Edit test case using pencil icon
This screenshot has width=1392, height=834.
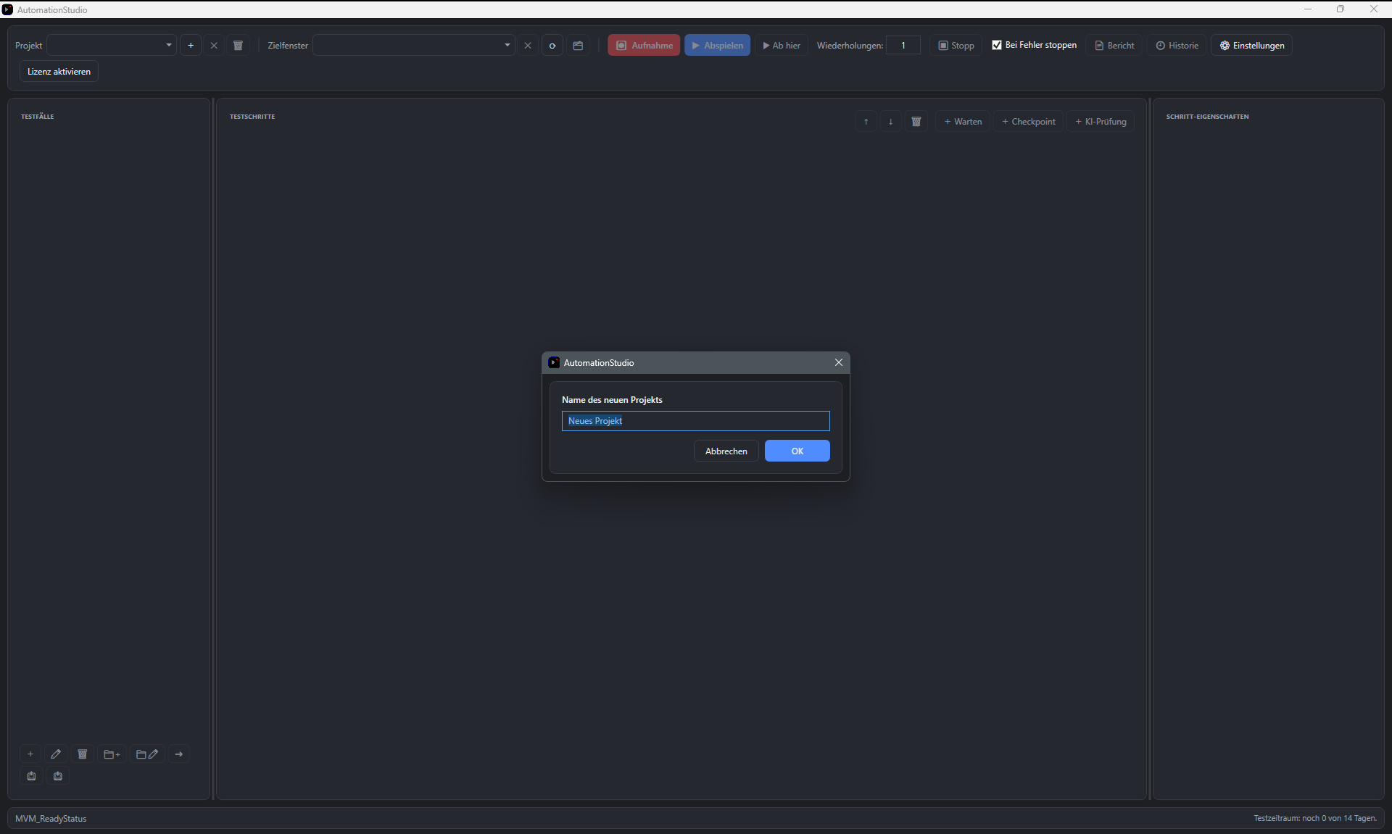[56, 754]
